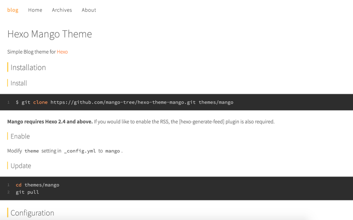Click the GitHub repository URL in code block
Viewport: 353px width, 220px height.
(x=123, y=102)
